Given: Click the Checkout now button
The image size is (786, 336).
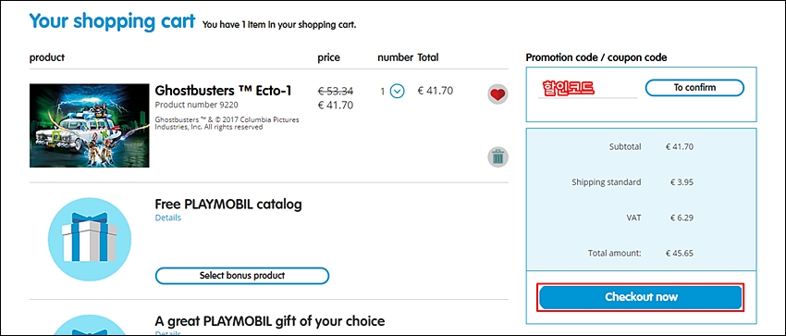Looking at the screenshot, I should 641,297.
